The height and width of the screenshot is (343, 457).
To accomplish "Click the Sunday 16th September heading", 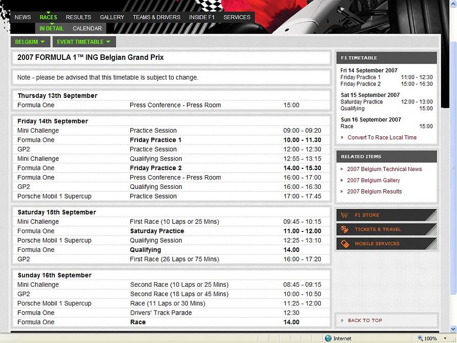I will coord(54,275).
